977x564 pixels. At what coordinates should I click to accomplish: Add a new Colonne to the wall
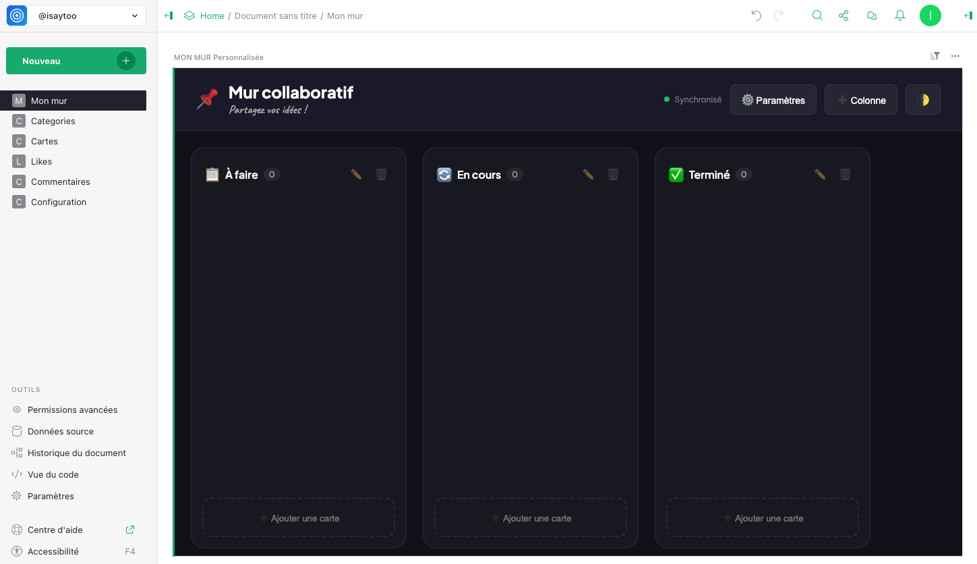point(860,100)
